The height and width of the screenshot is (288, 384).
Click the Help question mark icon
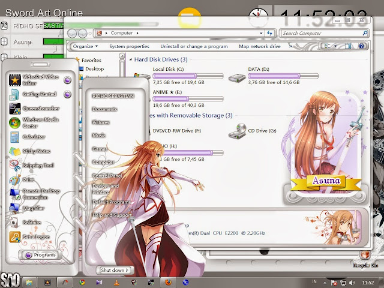361,46
